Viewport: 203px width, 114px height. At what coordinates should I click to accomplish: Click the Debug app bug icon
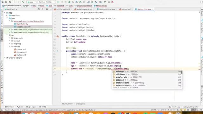(x=69, y=2)
